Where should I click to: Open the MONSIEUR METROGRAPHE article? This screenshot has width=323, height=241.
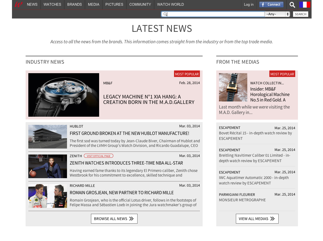[242, 200]
